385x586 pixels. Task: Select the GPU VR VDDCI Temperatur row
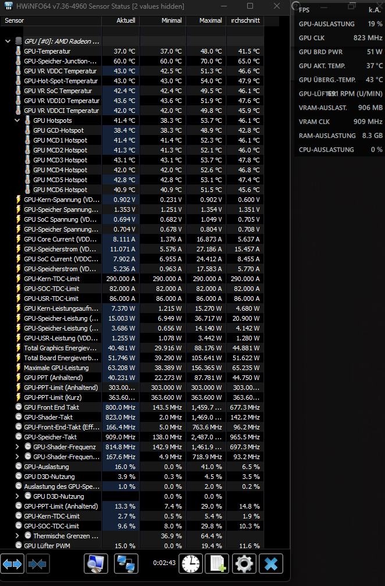click(x=132, y=111)
